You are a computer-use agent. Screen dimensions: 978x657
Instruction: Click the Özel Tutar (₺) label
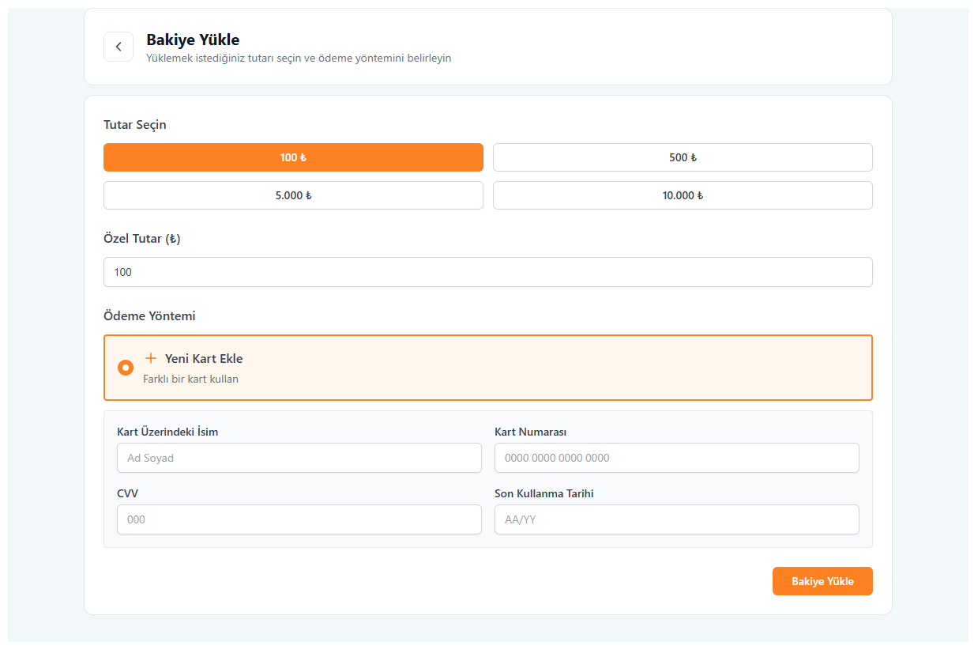pyautogui.click(x=142, y=239)
